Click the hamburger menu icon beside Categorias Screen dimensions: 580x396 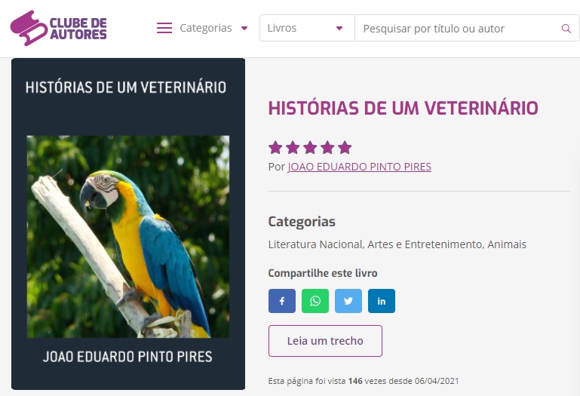[x=164, y=28]
